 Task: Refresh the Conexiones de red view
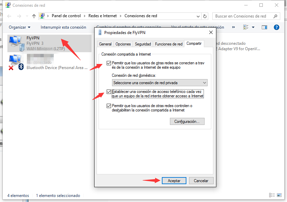coord(205,16)
